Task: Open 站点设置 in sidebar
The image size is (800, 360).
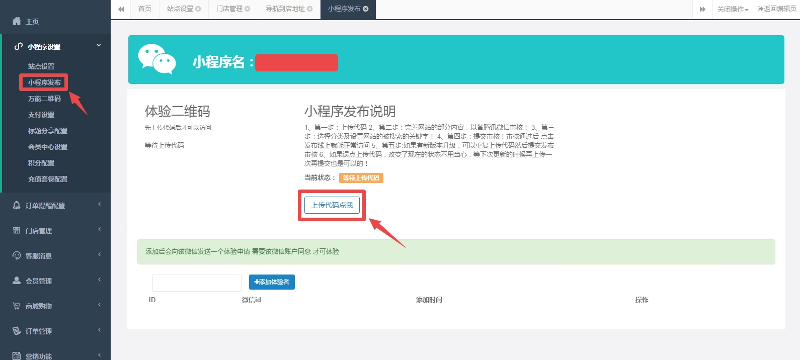Action: [x=41, y=66]
